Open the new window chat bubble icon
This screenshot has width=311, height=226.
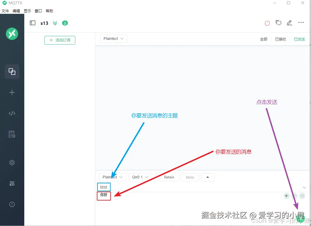pyautogui.click(x=278, y=23)
